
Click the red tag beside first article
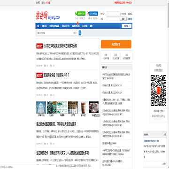coord(39,46)
